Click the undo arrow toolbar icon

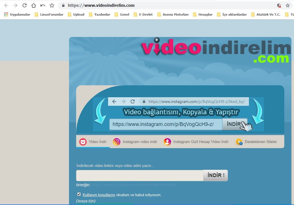(x=43, y=5)
